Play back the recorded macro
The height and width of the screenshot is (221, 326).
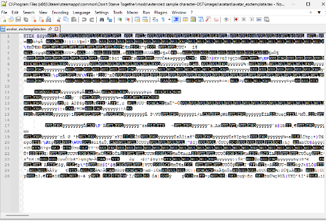click(251, 20)
